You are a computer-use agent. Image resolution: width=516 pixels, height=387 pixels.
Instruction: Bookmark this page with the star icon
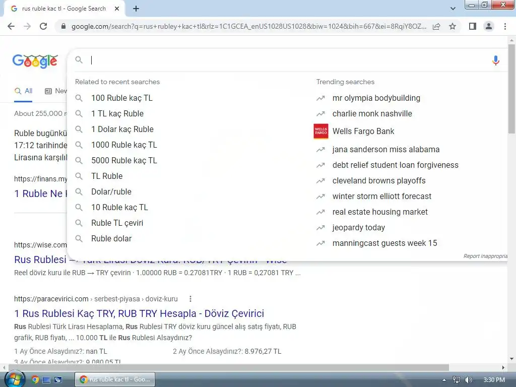click(x=453, y=26)
